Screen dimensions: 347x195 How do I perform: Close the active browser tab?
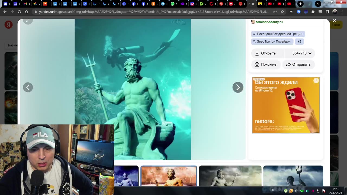253,4
